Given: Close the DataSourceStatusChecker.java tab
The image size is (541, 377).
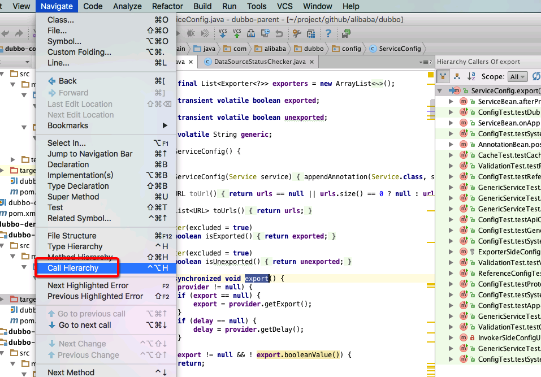Looking at the screenshot, I should click(312, 62).
